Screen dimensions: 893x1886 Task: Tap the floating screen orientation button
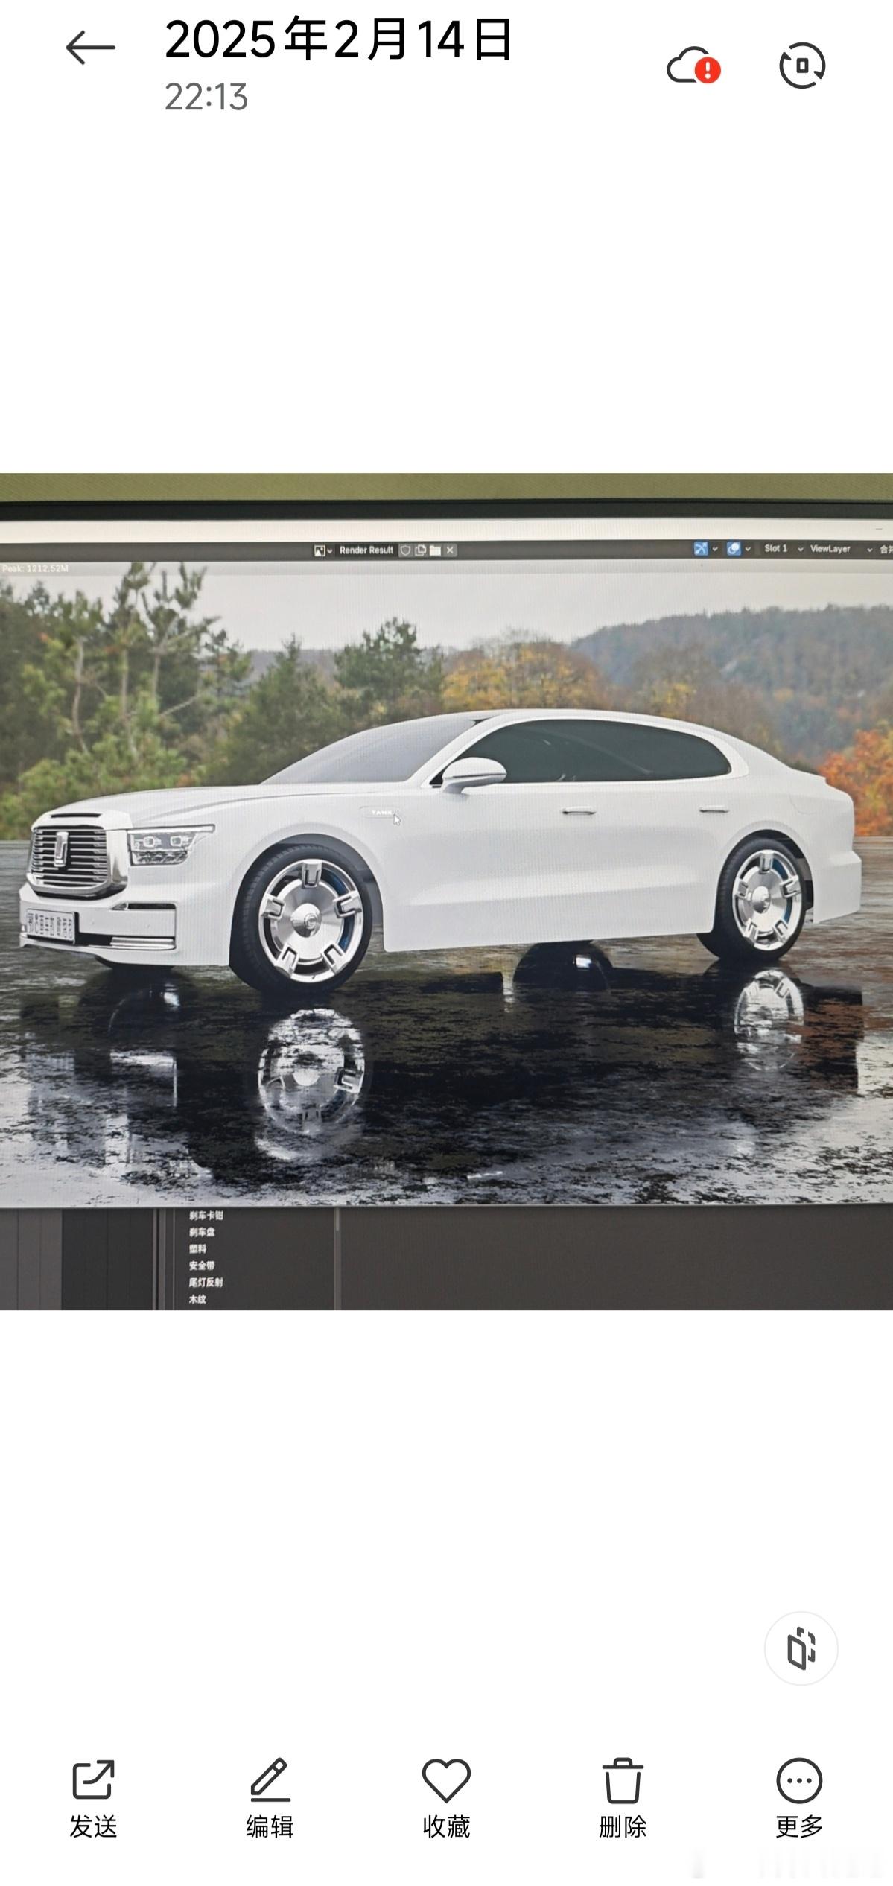(x=801, y=1648)
